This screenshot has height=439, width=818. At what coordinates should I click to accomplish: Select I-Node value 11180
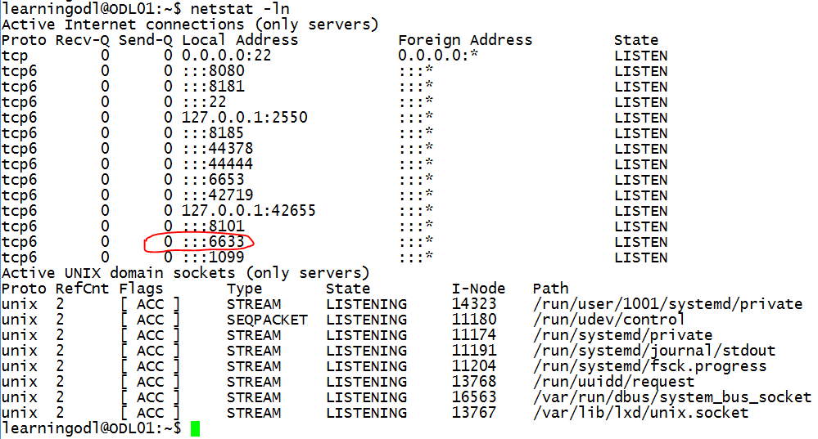pyautogui.click(x=474, y=320)
